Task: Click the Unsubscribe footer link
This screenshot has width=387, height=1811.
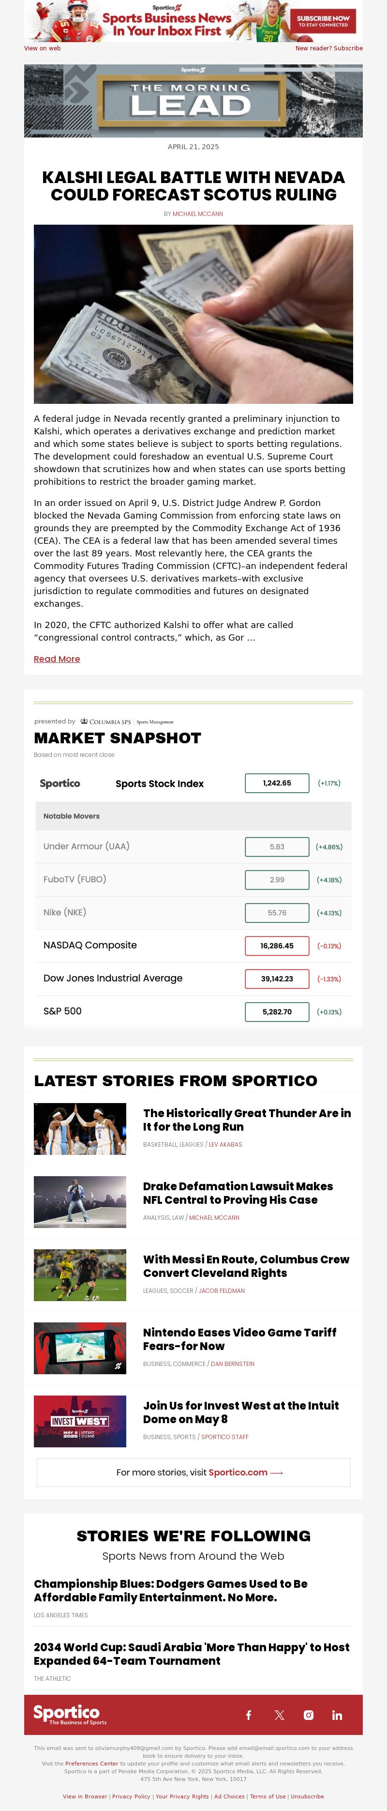Action: [307, 1796]
